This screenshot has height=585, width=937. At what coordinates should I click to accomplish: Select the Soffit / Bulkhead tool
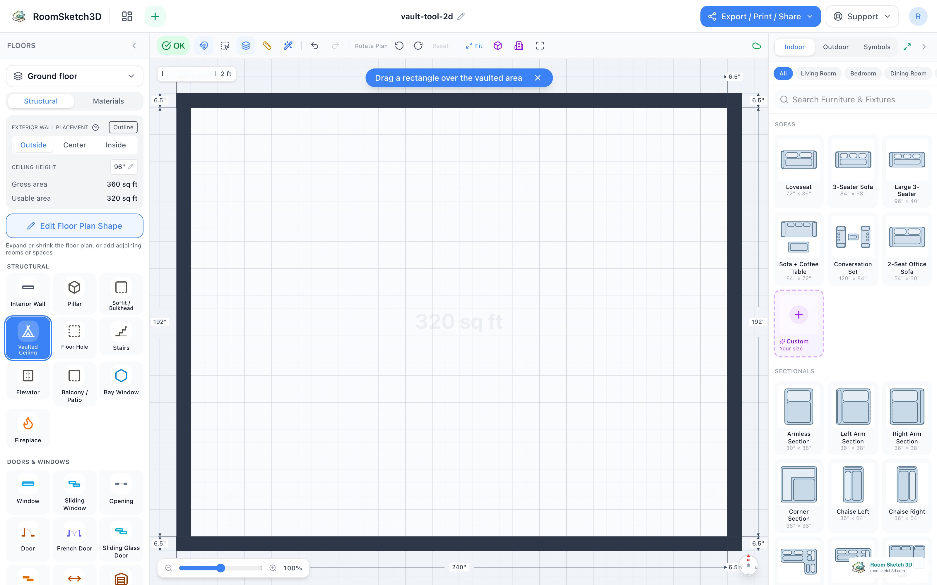(x=121, y=294)
